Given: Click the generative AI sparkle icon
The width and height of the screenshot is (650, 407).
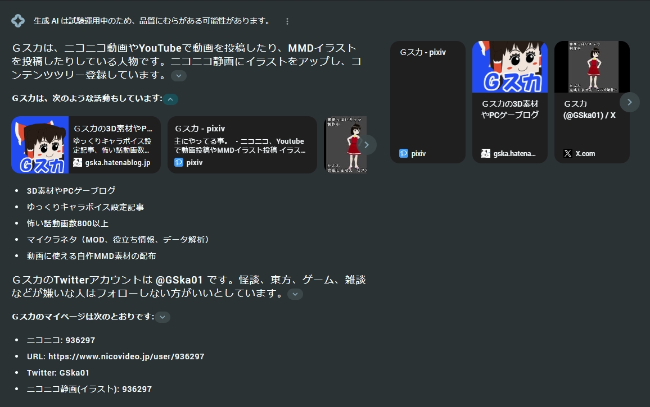Looking at the screenshot, I should point(18,21).
